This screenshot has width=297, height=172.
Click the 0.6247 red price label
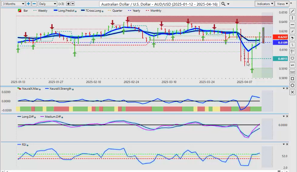[x=280, y=37]
